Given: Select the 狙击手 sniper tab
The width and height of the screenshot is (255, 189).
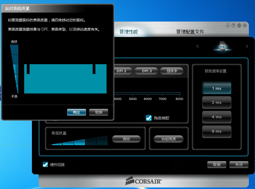Looking at the screenshot, I should tap(172, 71).
